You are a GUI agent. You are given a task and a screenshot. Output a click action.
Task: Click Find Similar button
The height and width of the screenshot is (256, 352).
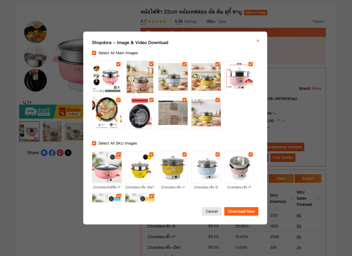tap(283, 158)
